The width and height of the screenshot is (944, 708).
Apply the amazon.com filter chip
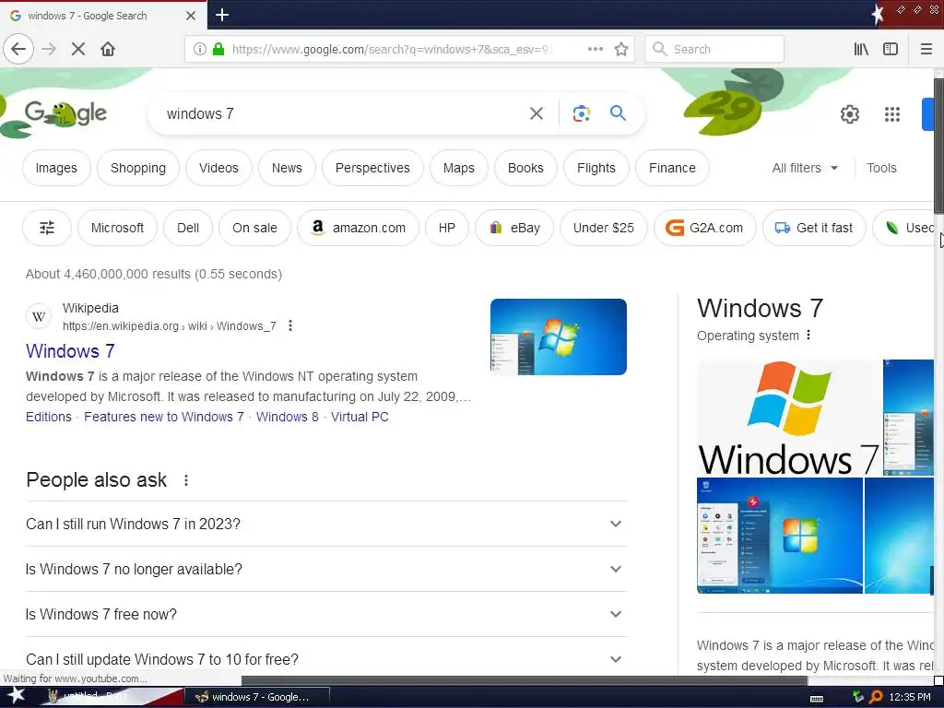click(358, 228)
